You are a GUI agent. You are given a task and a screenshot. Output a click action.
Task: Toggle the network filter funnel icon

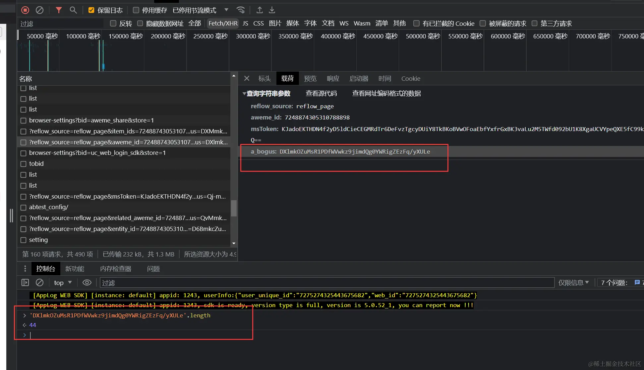[59, 10]
